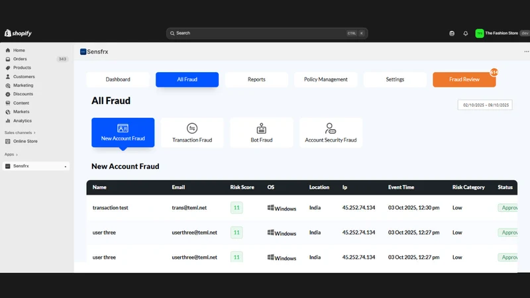Click Windows icon in transaction test row
The width and height of the screenshot is (530, 298).
270,207
